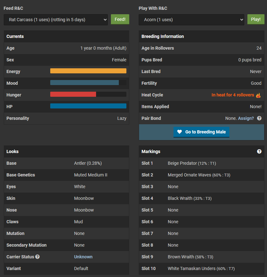This screenshot has width=267, height=277.
Task: Click 'Beige Predator (12% : T1)' in Slot 1
Action: (x=192, y=163)
